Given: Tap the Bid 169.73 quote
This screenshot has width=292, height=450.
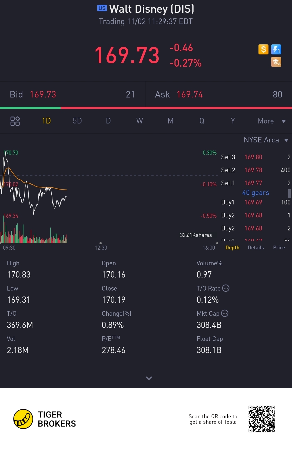Looking at the screenshot, I should [72, 94].
